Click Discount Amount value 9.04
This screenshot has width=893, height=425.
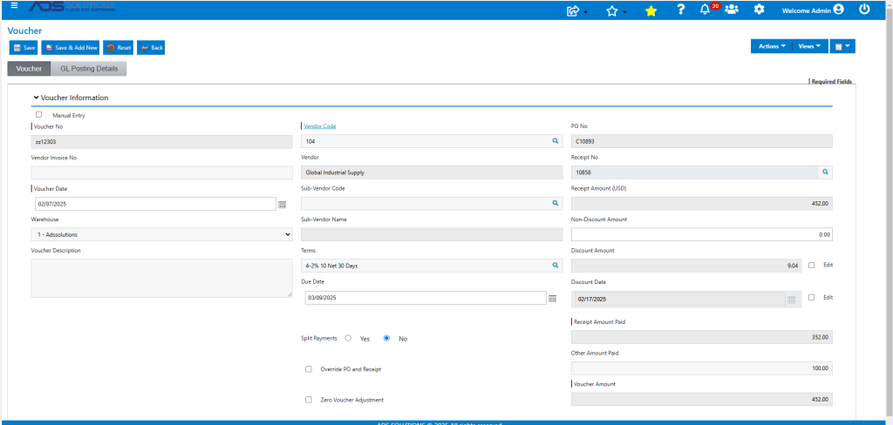pos(686,265)
